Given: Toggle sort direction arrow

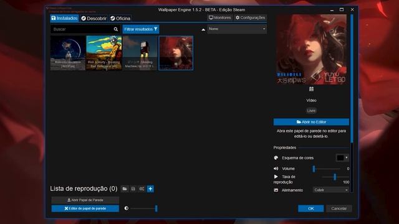Looking at the screenshot, I should 203,29.
